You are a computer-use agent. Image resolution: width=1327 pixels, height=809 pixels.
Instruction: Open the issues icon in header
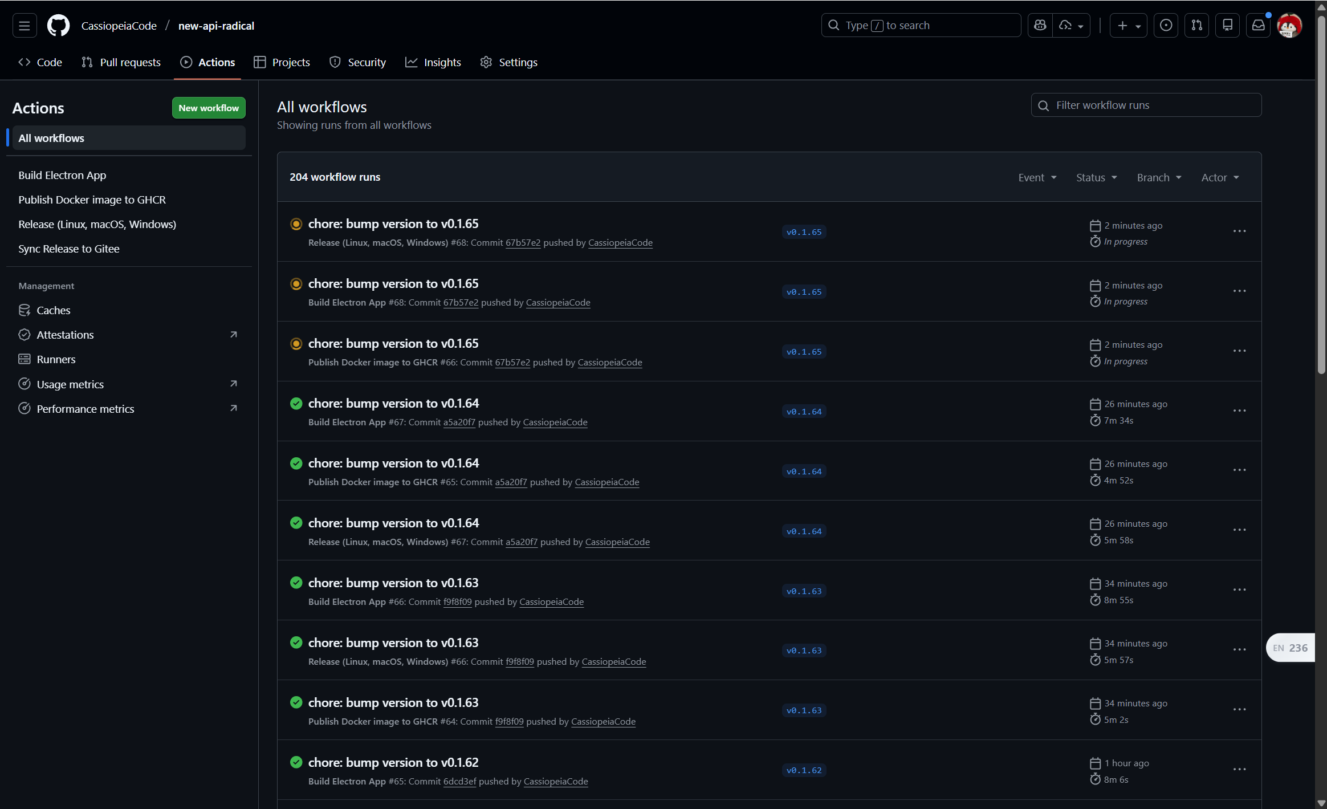click(x=1166, y=26)
